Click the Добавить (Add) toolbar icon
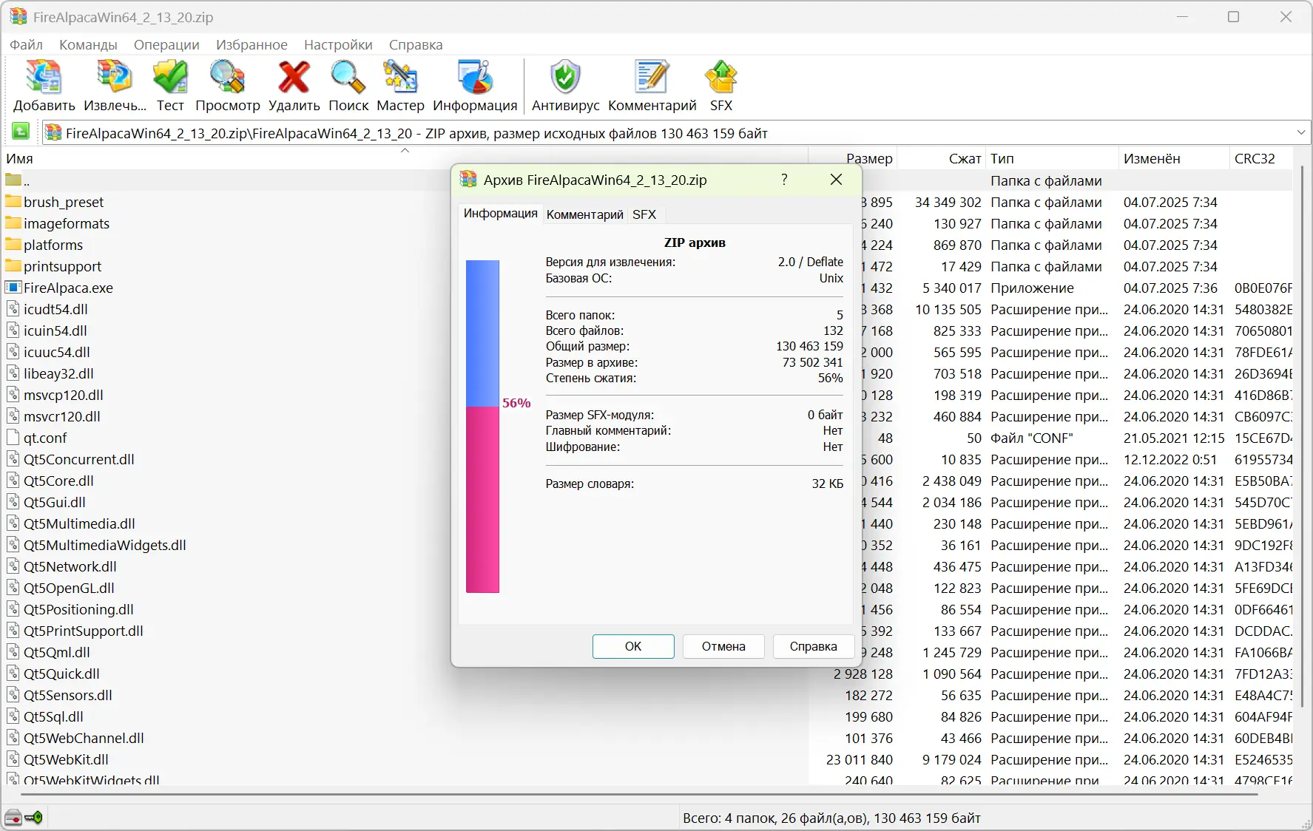The width and height of the screenshot is (1313, 831). [x=44, y=78]
